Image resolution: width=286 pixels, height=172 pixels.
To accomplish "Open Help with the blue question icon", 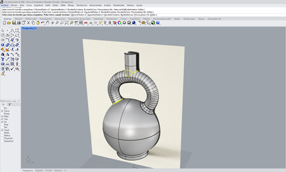I will 158,23.
